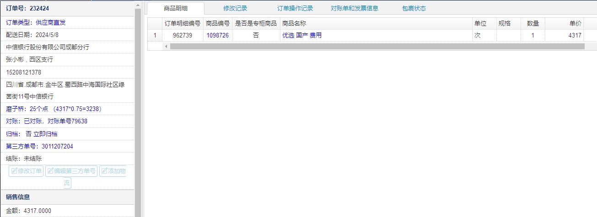Click 配送日期: 2024/5/8 text
This screenshot has height=217, width=597.
[x=32, y=35]
